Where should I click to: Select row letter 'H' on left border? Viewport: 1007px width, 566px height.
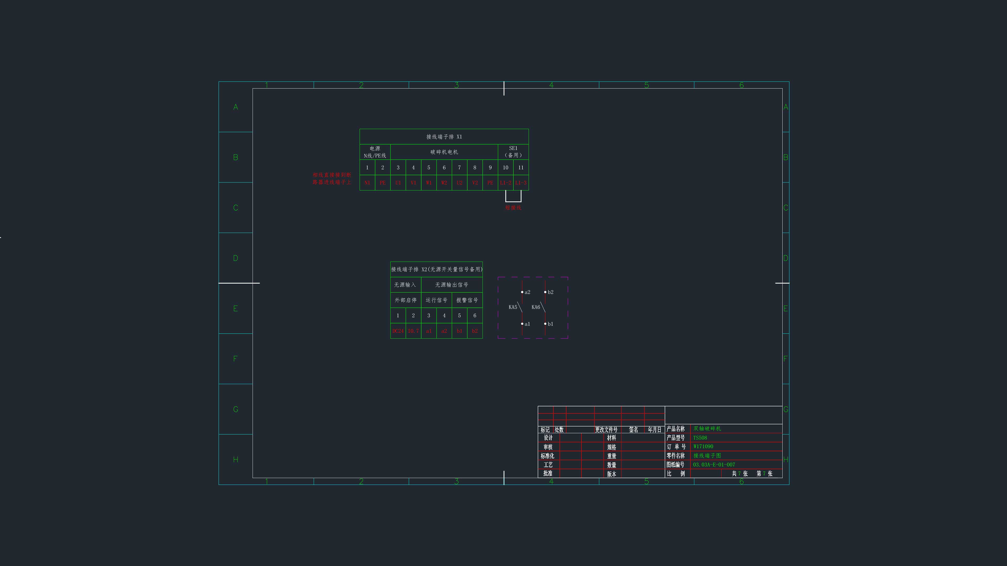(x=236, y=460)
